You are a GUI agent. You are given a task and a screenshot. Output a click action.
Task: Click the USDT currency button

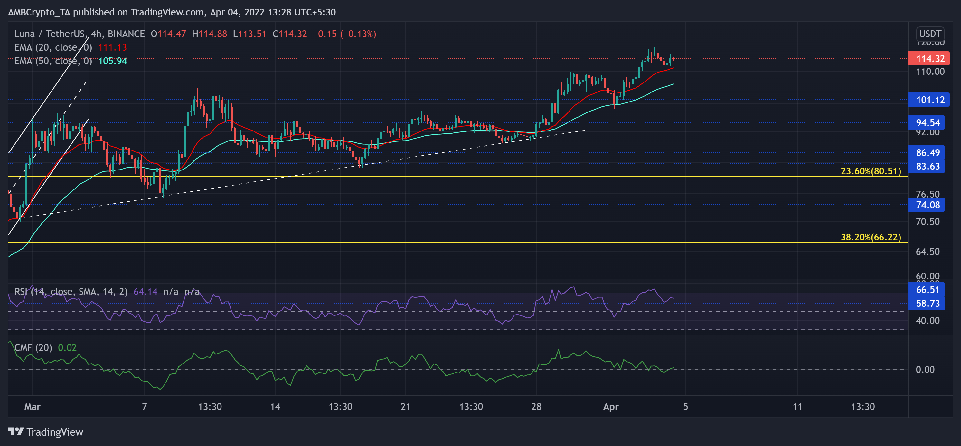point(930,34)
